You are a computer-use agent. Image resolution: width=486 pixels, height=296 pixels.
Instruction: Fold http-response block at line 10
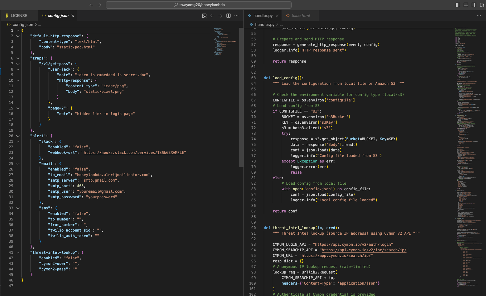18,80
